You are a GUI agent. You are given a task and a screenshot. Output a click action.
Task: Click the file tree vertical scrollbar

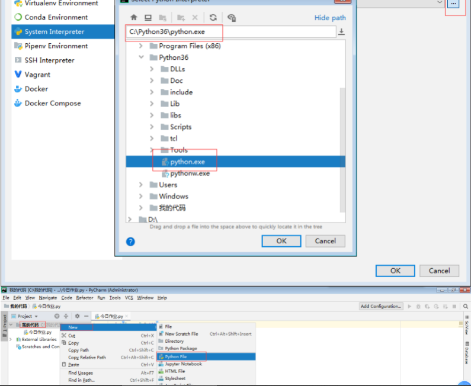coord(342,149)
